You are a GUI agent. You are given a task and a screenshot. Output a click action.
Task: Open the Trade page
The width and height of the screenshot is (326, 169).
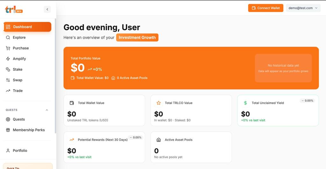tap(27, 91)
